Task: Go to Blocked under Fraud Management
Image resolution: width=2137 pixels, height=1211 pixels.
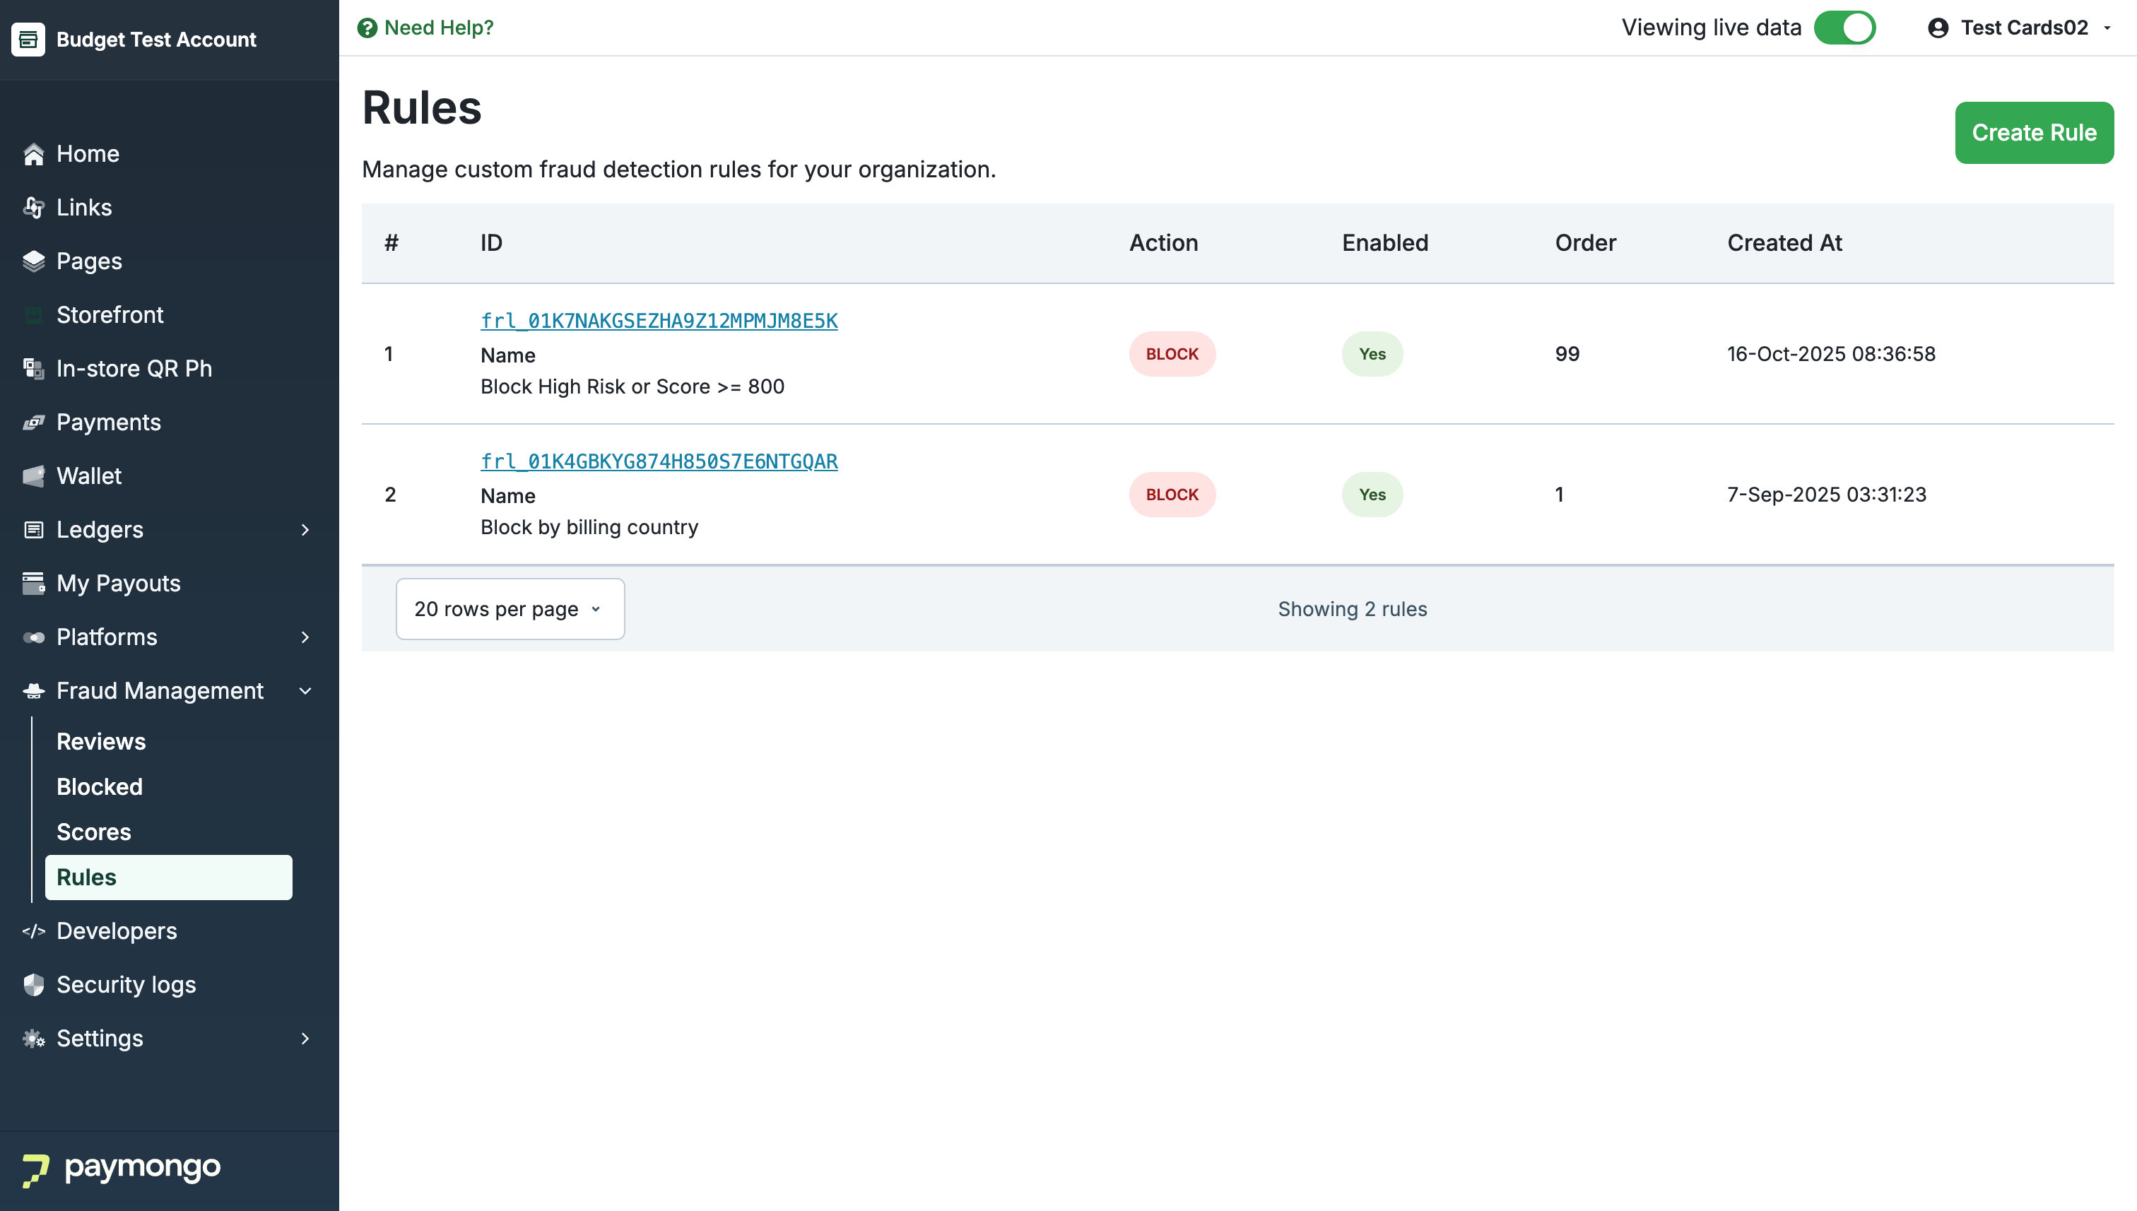Action: coord(100,787)
